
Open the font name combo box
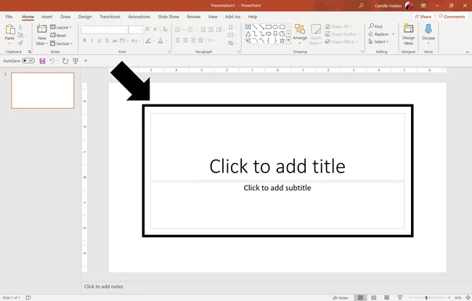(105, 30)
